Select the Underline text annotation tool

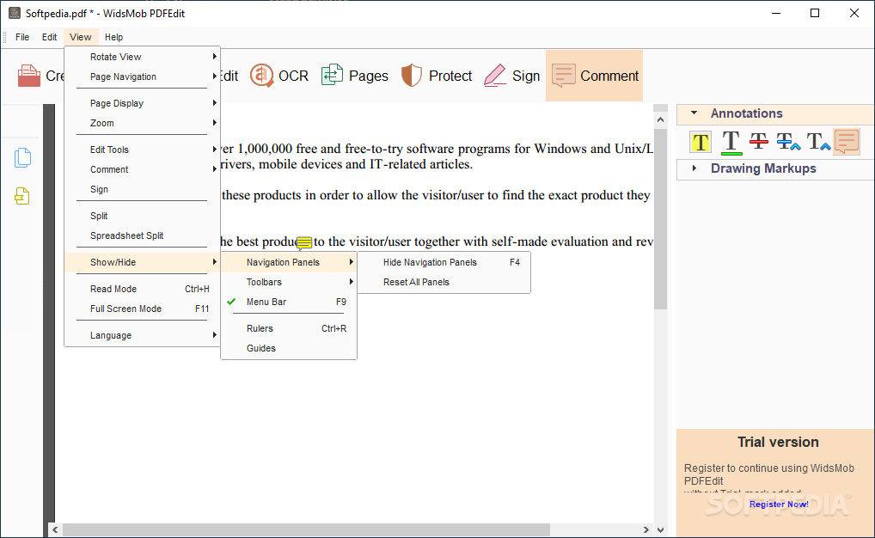coord(731,142)
